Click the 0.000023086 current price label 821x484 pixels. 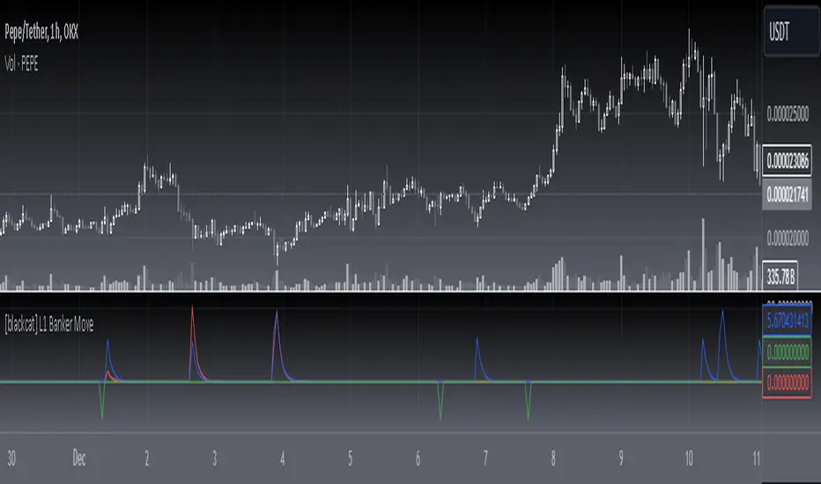coord(787,161)
